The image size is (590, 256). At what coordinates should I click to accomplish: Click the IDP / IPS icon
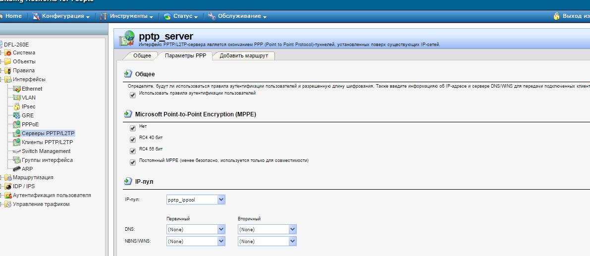point(8,187)
